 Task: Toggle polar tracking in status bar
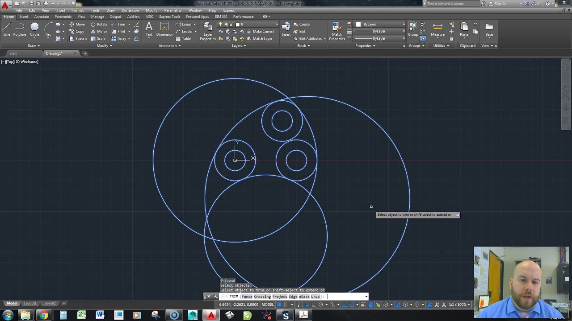click(321, 305)
